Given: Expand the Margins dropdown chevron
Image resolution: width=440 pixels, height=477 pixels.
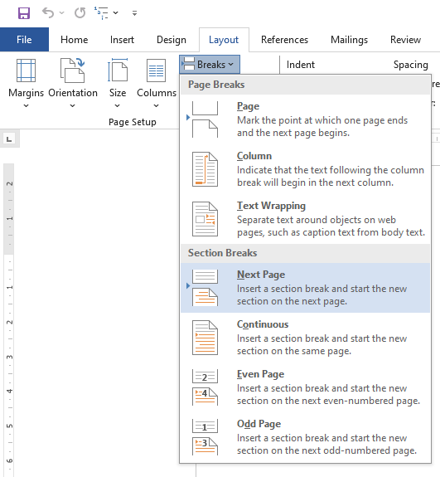Looking at the screenshot, I should tap(27, 106).
